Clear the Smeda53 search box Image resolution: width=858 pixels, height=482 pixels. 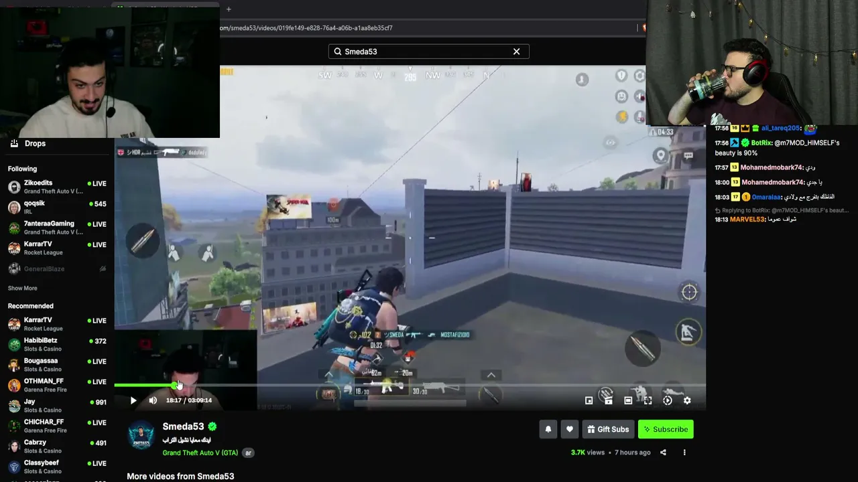click(x=516, y=52)
